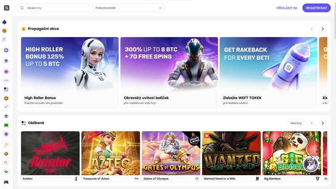Show next promotions with right arrow
Viewport: 336px width, 189px height.
click(x=323, y=29)
